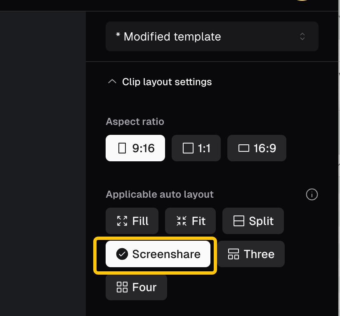The image size is (340, 316).
Task: Enable the Split layout option
Action: tap(253, 221)
